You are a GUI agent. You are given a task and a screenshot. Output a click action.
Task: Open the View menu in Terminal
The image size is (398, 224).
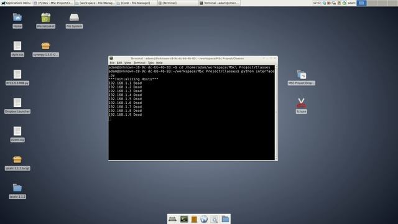pyautogui.click(x=127, y=63)
